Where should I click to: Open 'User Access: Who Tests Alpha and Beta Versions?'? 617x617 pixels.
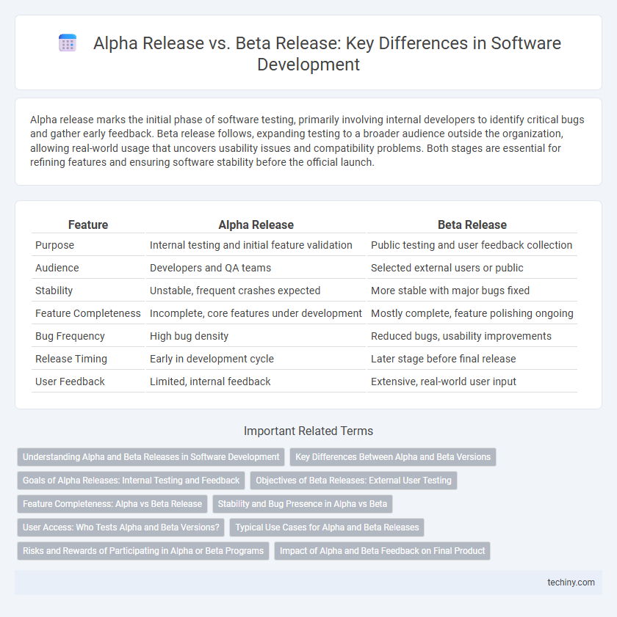[121, 527]
